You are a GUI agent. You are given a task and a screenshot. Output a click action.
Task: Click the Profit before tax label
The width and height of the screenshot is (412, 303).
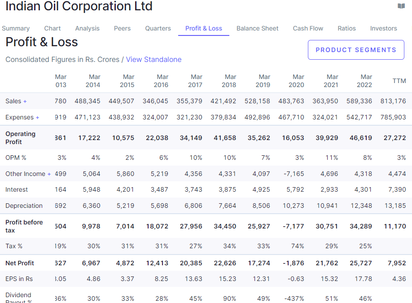[x=24, y=226]
